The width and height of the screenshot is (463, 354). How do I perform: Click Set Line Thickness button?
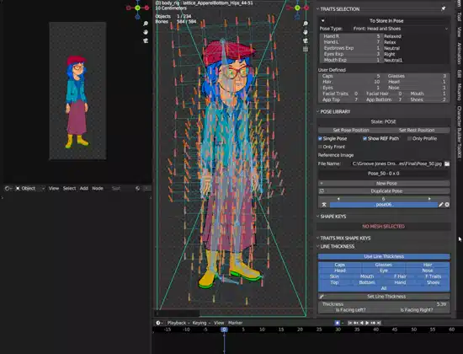point(384,297)
